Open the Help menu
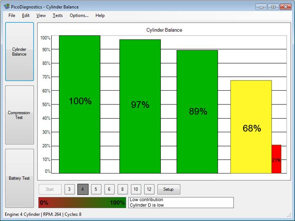Screen dimensions: 295x221 (100, 15)
